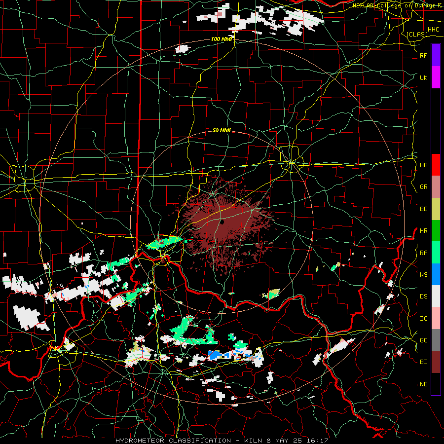
Task: Select the light pink IC legend swatch
Action: point(436,318)
